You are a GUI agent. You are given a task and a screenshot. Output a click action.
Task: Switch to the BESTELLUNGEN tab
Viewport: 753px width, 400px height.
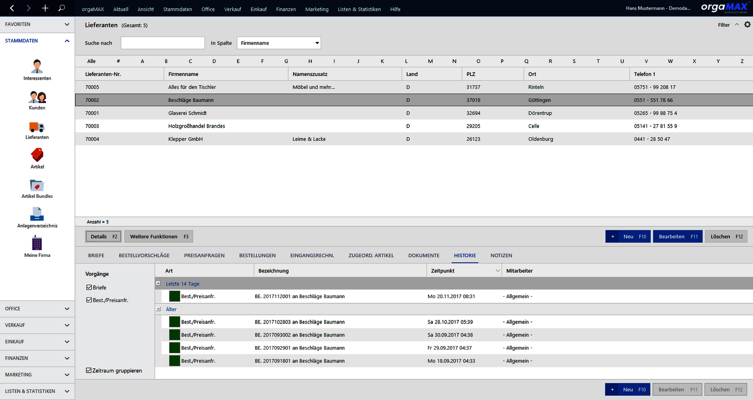pyautogui.click(x=257, y=255)
